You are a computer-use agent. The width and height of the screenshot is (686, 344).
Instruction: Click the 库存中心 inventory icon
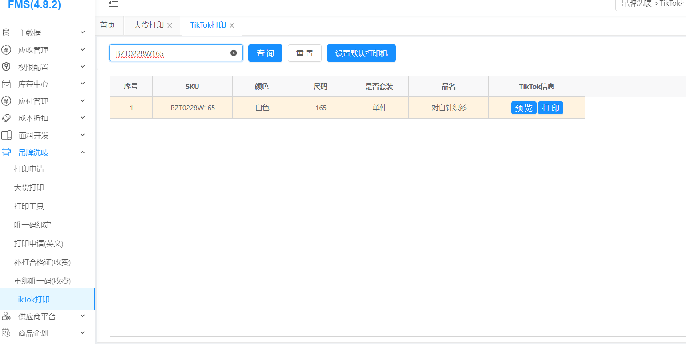click(x=6, y=84)
